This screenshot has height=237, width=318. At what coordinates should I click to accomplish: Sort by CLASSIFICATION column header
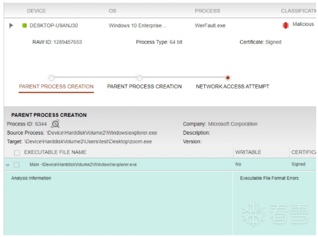(298, 11)
